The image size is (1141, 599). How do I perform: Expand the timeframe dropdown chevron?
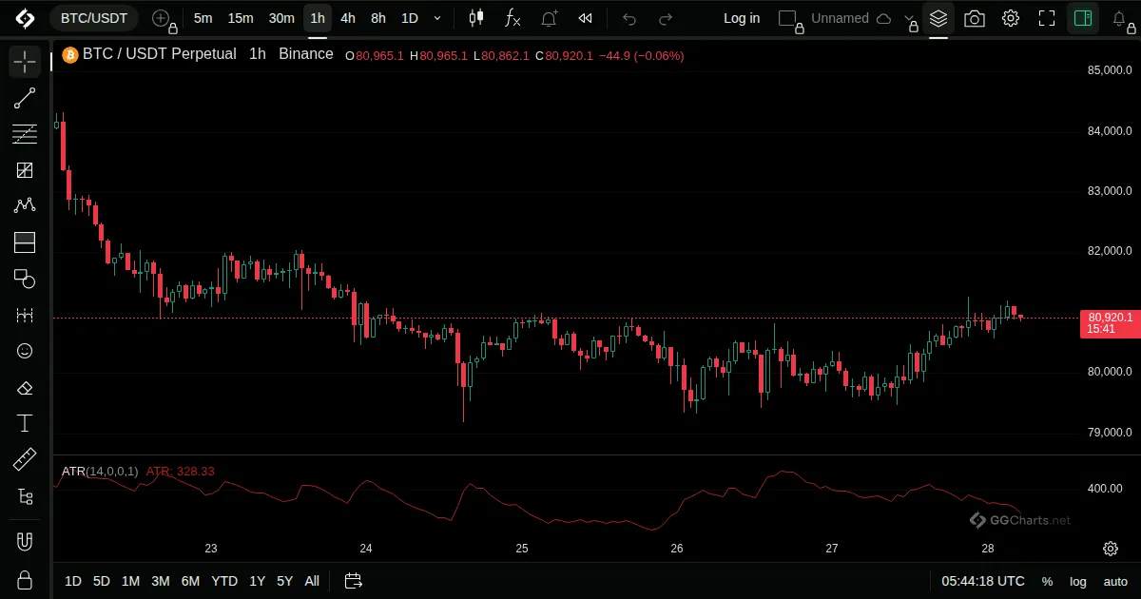(x=437, y=18)
